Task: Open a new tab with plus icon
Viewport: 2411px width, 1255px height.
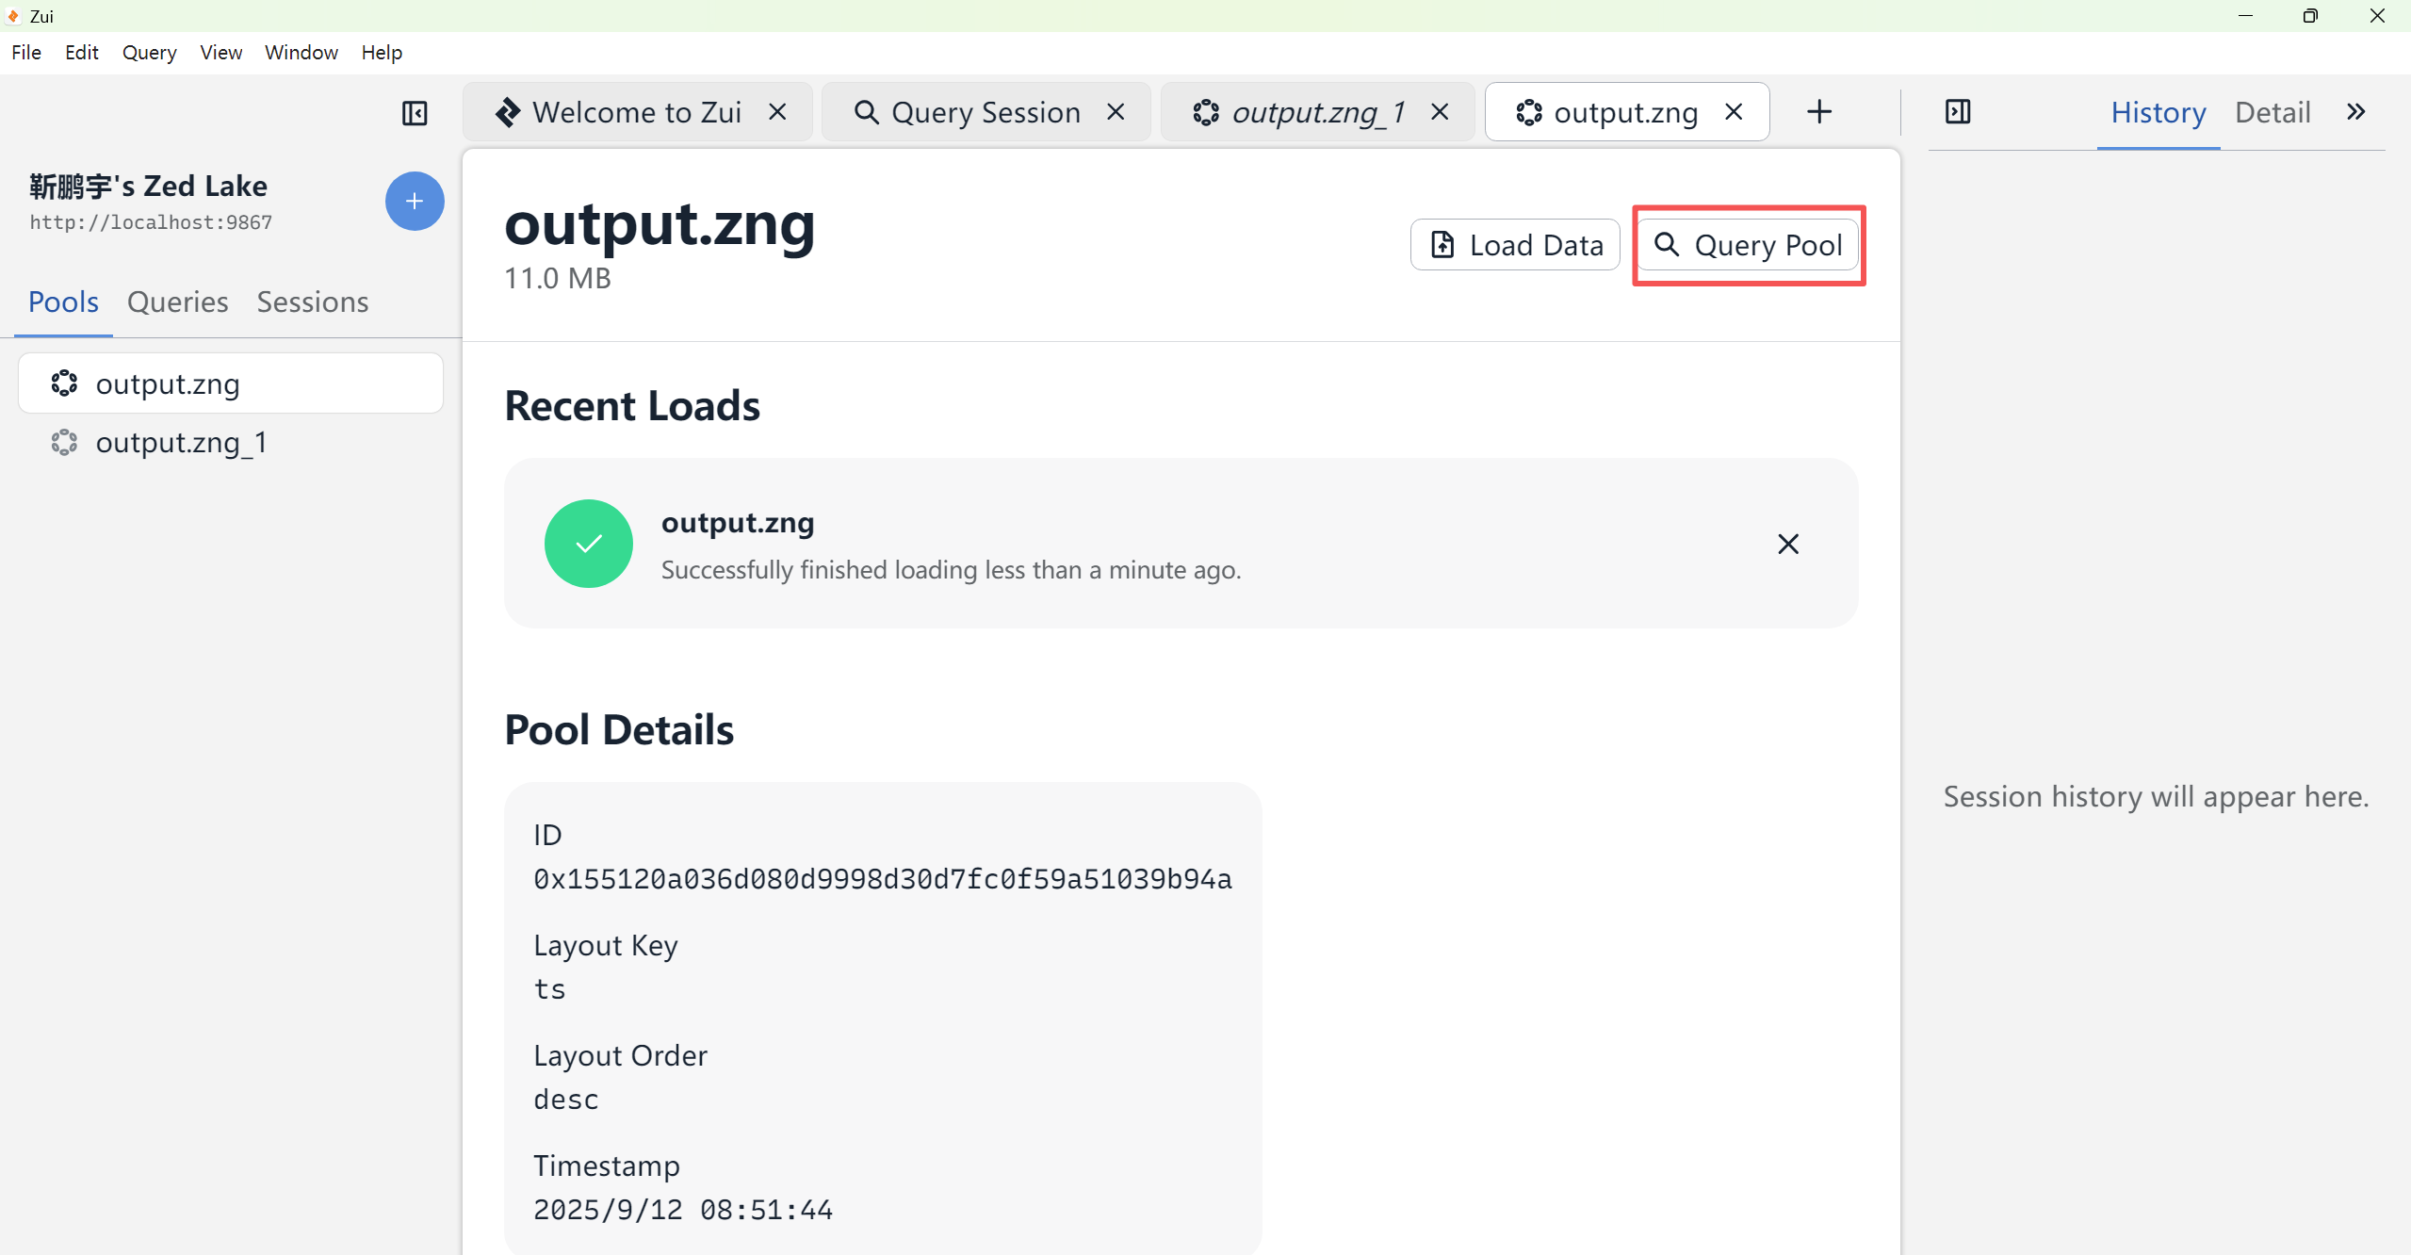Action: [x=1819, y=112]
